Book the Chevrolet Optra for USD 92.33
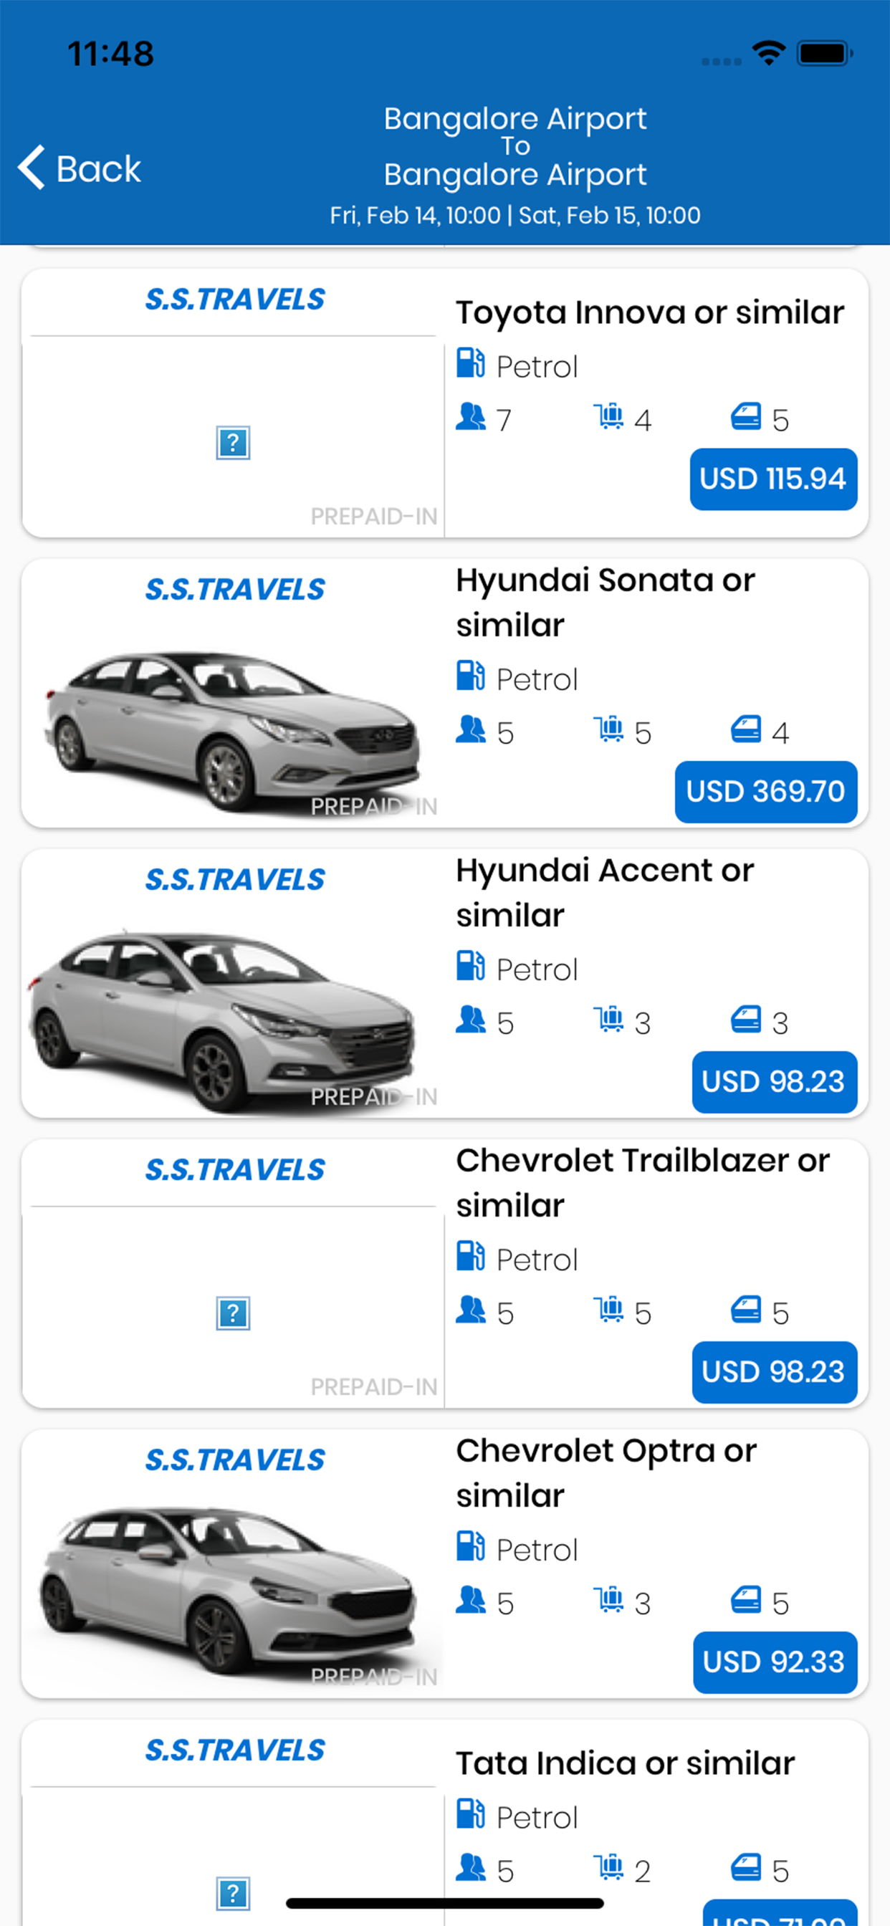Screen dimensions: 890x1926 (774, 1662)
